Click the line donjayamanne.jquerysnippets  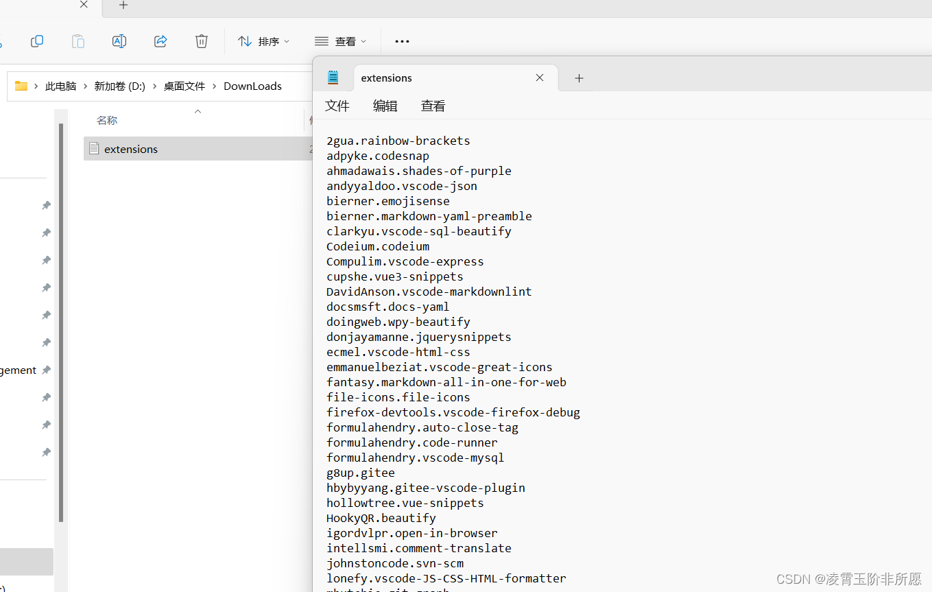point(419,337)
